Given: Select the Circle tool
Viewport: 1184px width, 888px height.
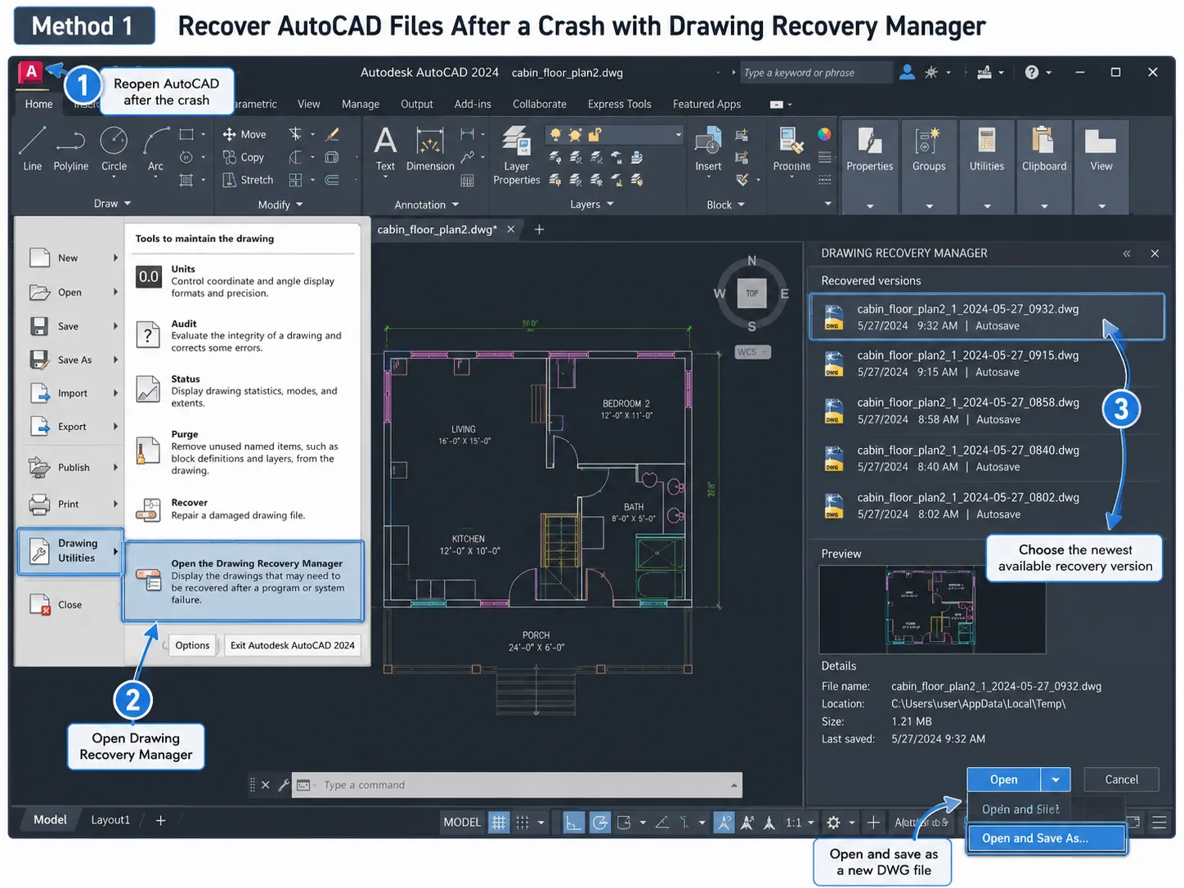Looking at the screenshot, I should 114,148.
